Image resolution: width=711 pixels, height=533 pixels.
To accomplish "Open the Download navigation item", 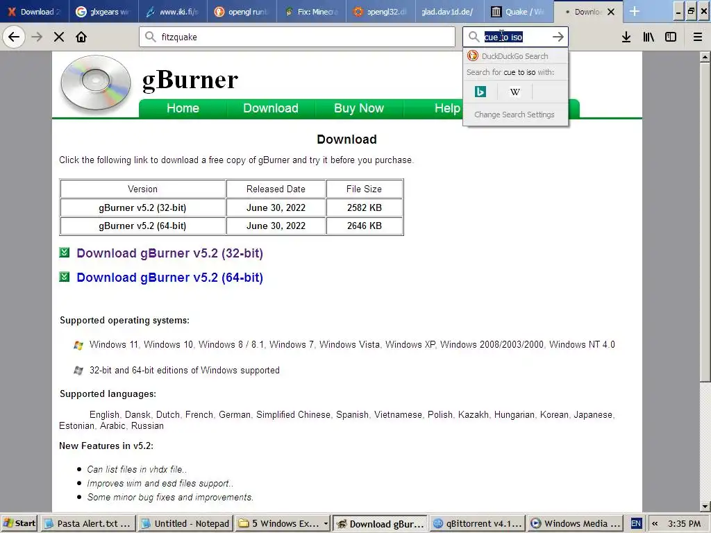I will (271, 108).
